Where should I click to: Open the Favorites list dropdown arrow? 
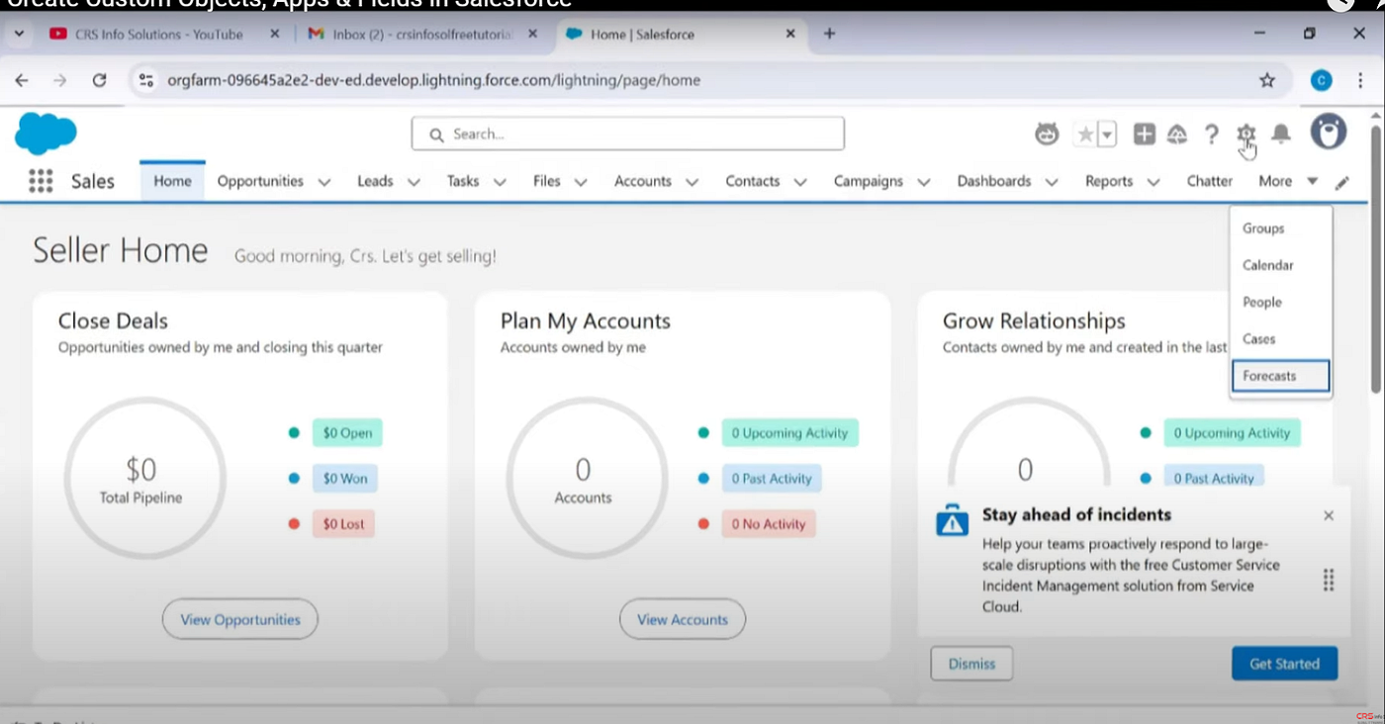tap(1107, 135)
